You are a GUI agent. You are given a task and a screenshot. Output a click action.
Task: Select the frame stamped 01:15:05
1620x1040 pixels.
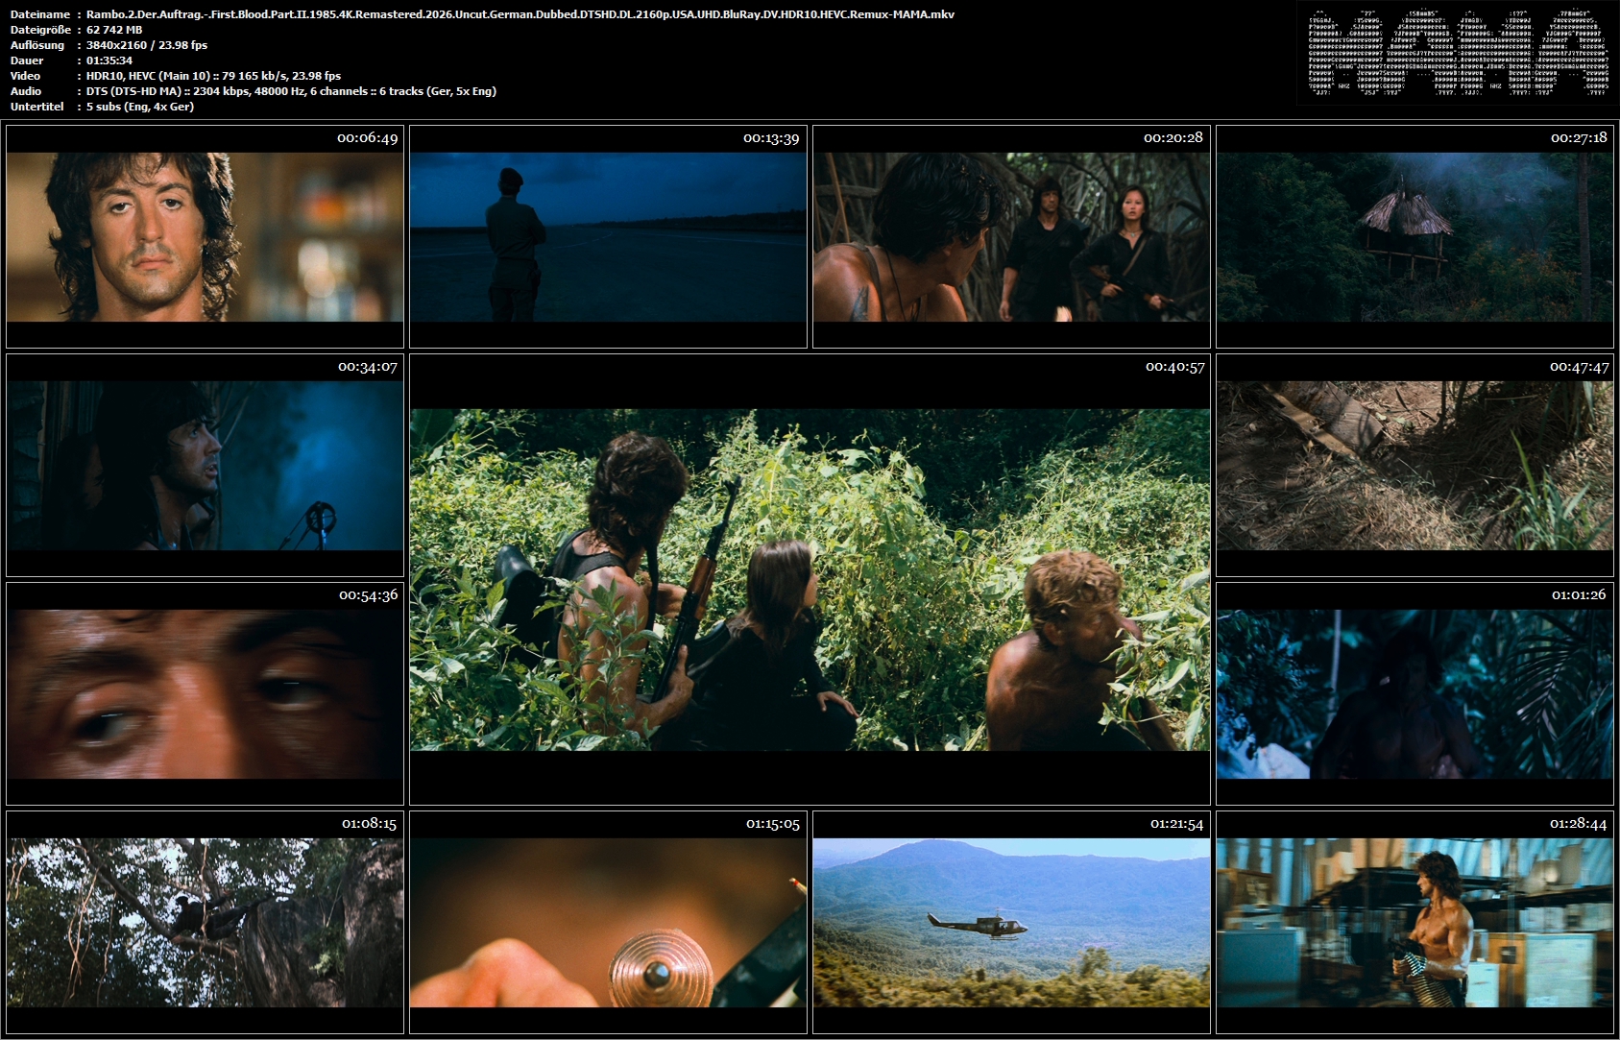608,922
